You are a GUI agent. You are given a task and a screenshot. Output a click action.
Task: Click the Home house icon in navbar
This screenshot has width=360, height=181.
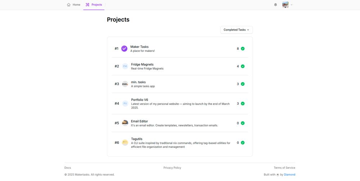(x=69, y=5)
